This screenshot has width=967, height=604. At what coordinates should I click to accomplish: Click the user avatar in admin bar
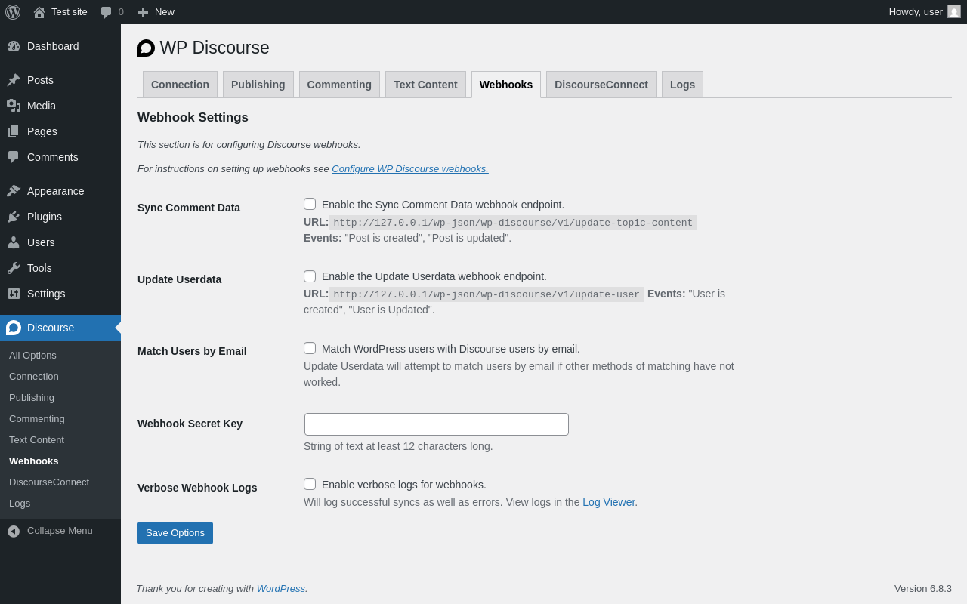click(x=954, y=11)
